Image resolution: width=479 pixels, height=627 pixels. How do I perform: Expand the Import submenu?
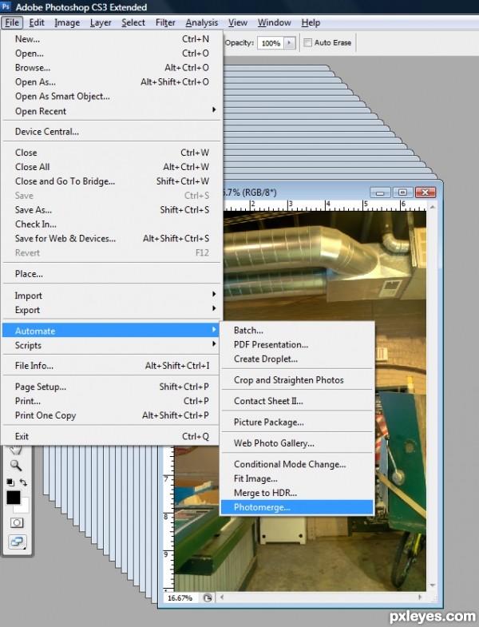click(x=214, y=294)
